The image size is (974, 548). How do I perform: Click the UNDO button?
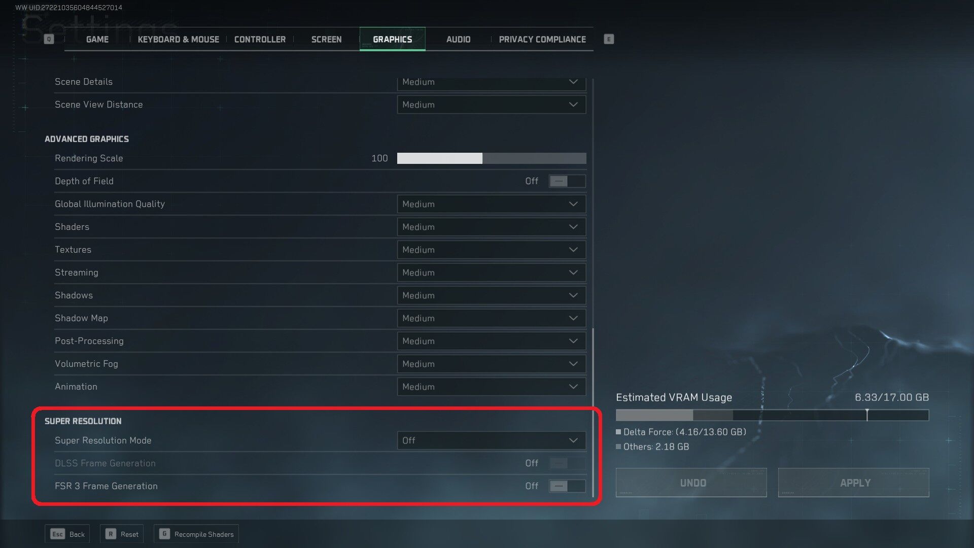click(691, 483)
